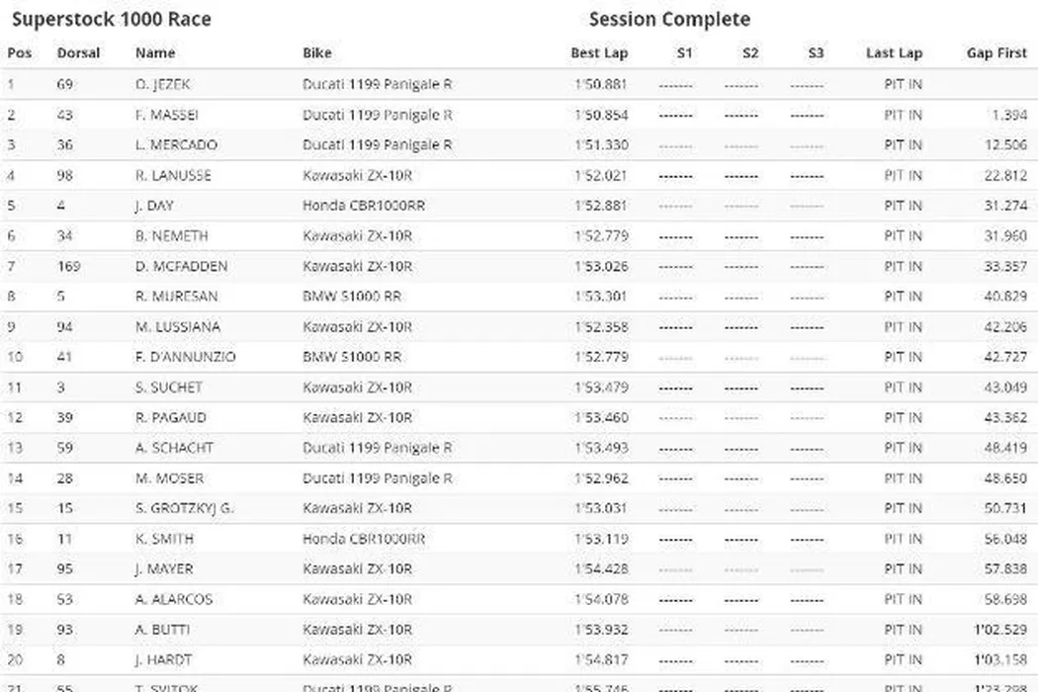Click the "Session Complete" status heading
Viewport: 1038px width, 692px height.
[x=669, y=19]
